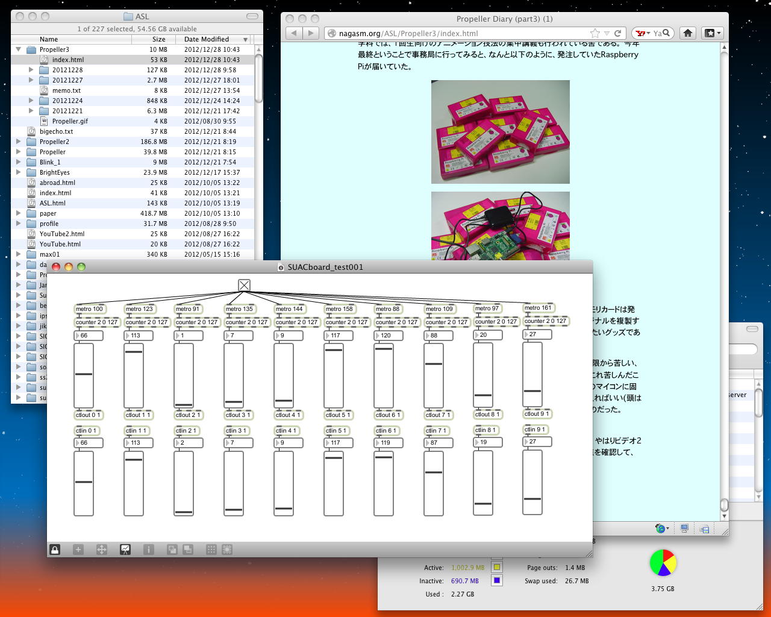Open the bookmarks dropdown button
Screen dimensions: 771x617
(x=711, y=33)
